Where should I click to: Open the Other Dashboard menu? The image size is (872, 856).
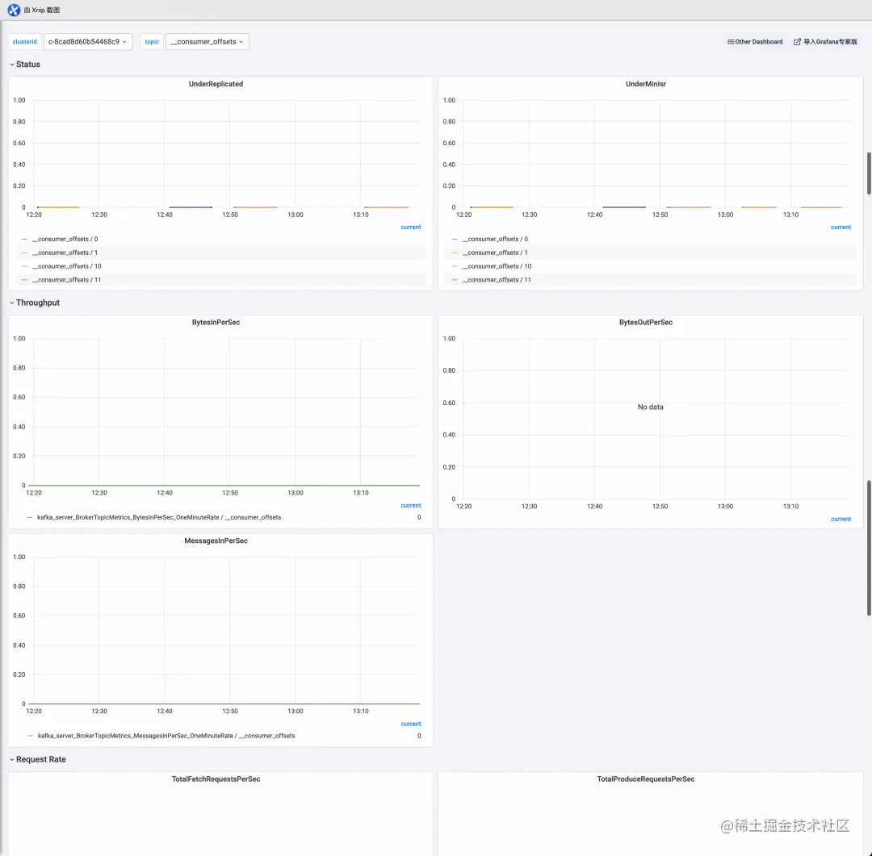click(755, 42)
